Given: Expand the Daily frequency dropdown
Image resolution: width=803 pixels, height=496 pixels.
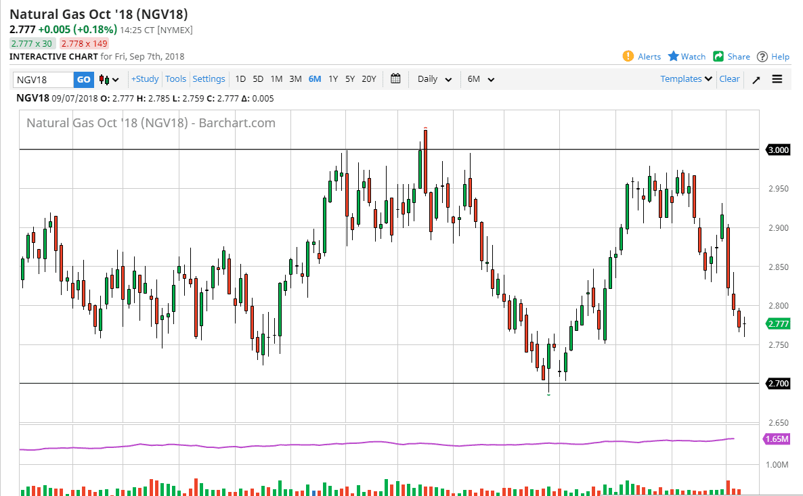Looking at the screenshot, I should [434, 79].
